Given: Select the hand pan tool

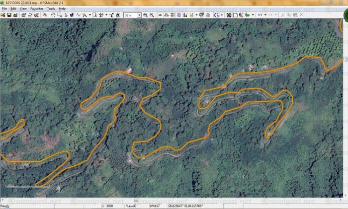Looking at the screenshot, I should tap(53, 15).
